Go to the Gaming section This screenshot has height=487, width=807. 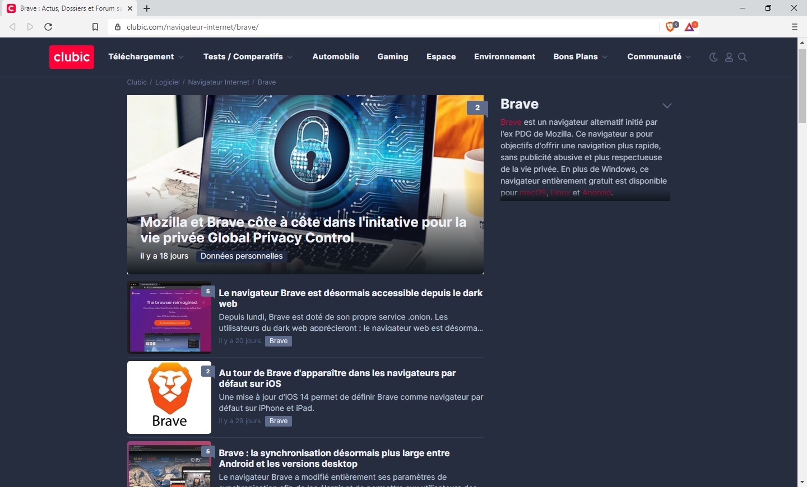point(392,57)
